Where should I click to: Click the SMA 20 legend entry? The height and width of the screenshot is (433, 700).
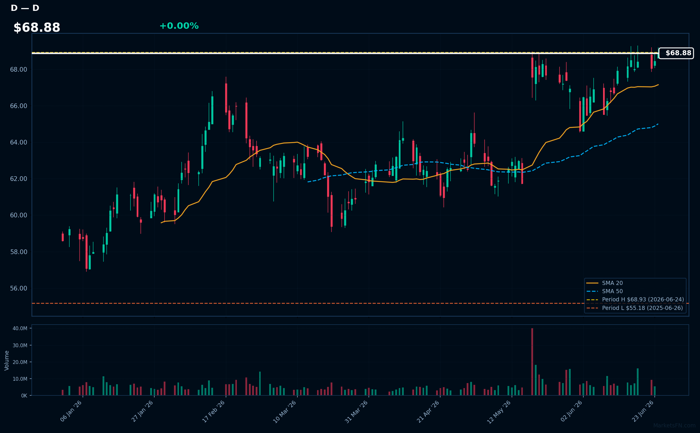(612, 283)
